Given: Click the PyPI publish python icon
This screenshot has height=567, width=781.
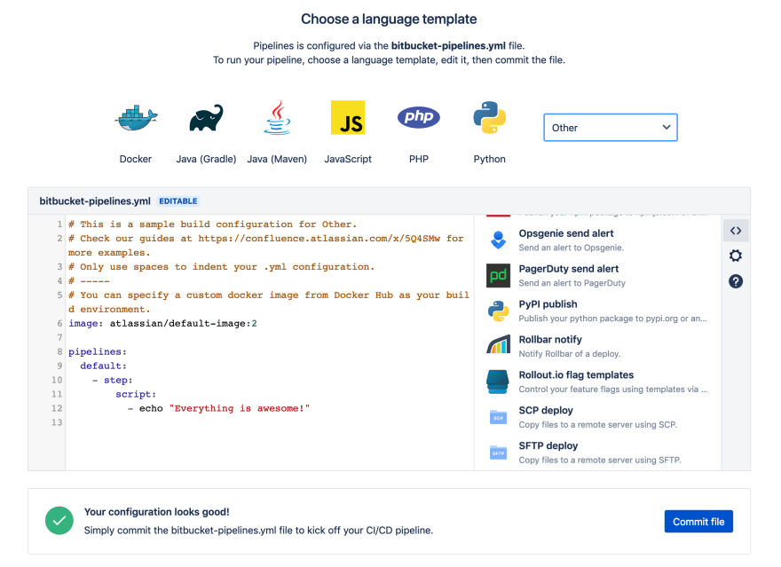Looking at the screenshot, I should pyautogui.click(x=498, y=311).
